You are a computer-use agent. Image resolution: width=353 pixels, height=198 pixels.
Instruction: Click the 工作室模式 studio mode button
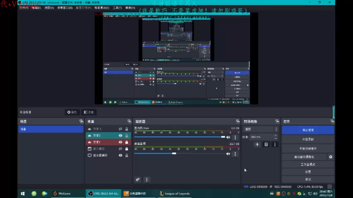coord(308,165)
